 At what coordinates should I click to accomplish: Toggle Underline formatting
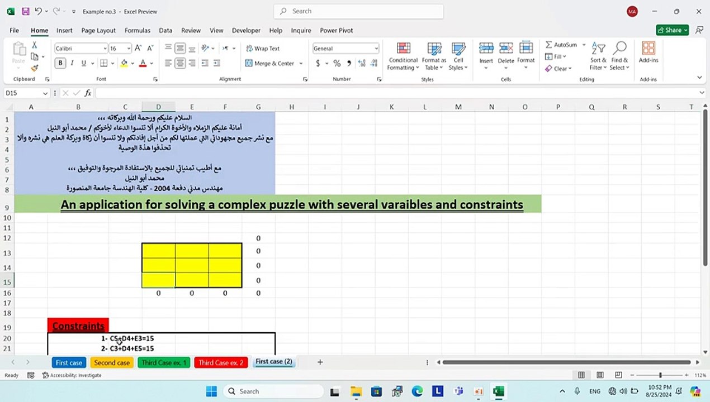coord(84,64)
